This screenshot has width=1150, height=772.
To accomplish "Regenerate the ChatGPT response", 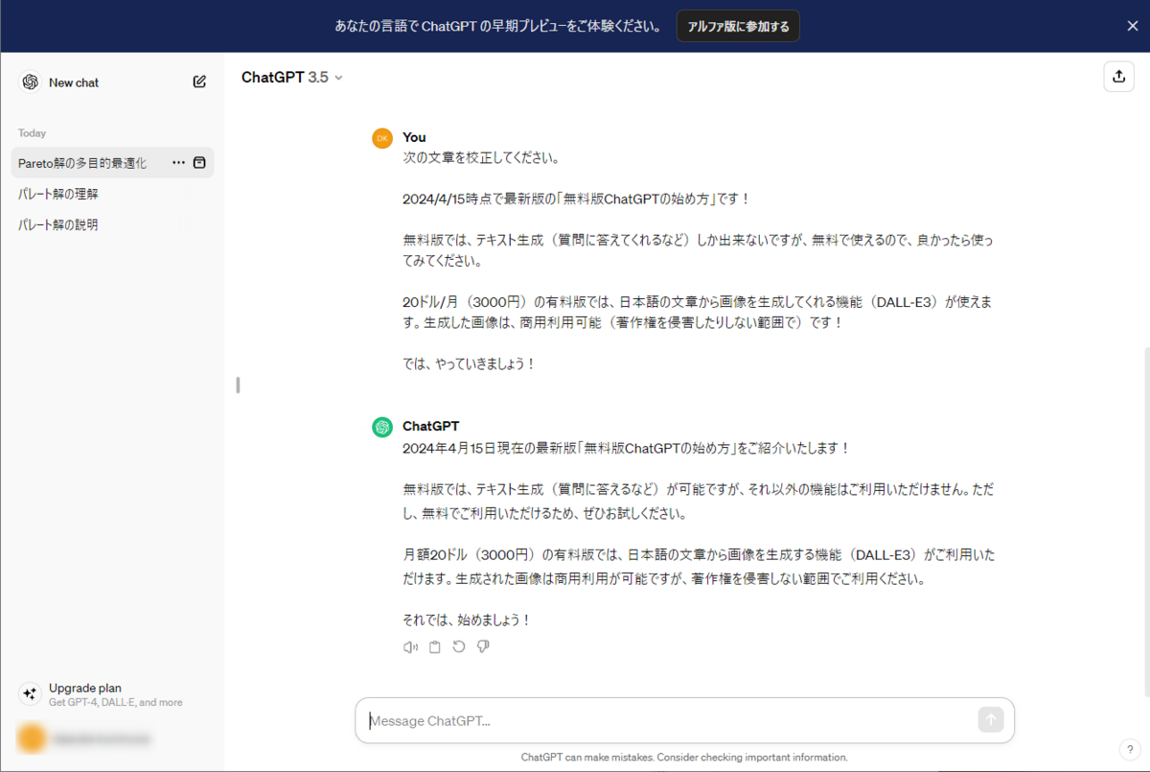I will 459,647.
